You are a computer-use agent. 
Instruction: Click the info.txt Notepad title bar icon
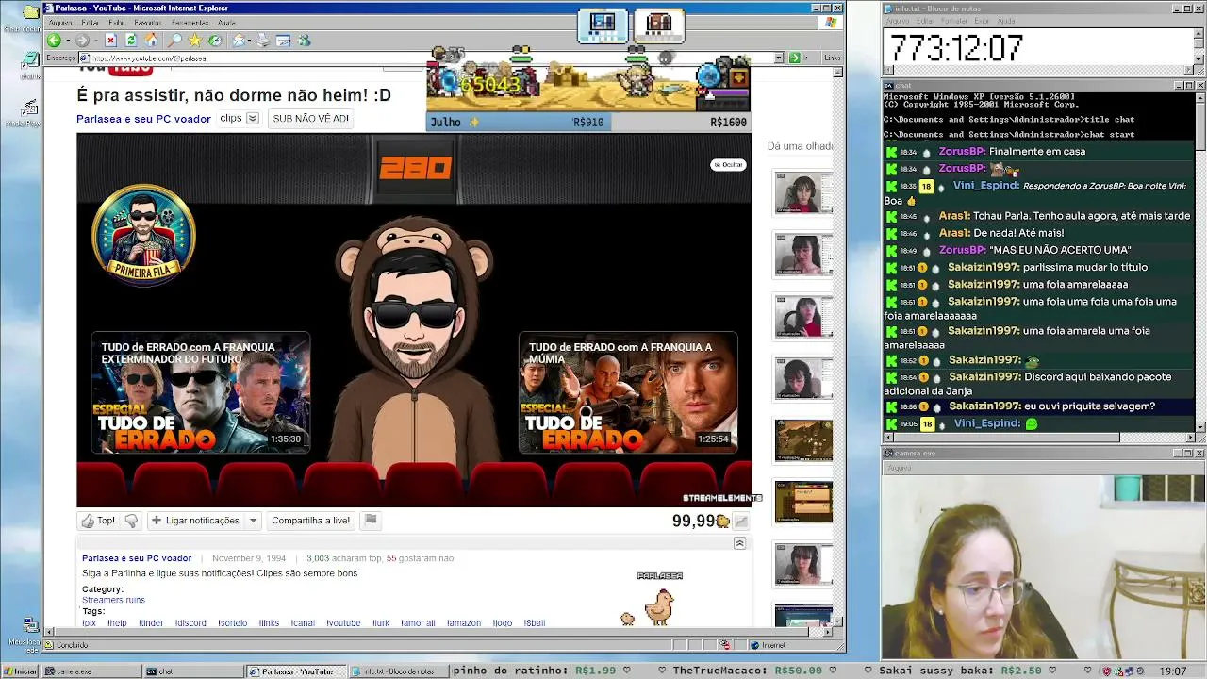click(x=888, y=8)
